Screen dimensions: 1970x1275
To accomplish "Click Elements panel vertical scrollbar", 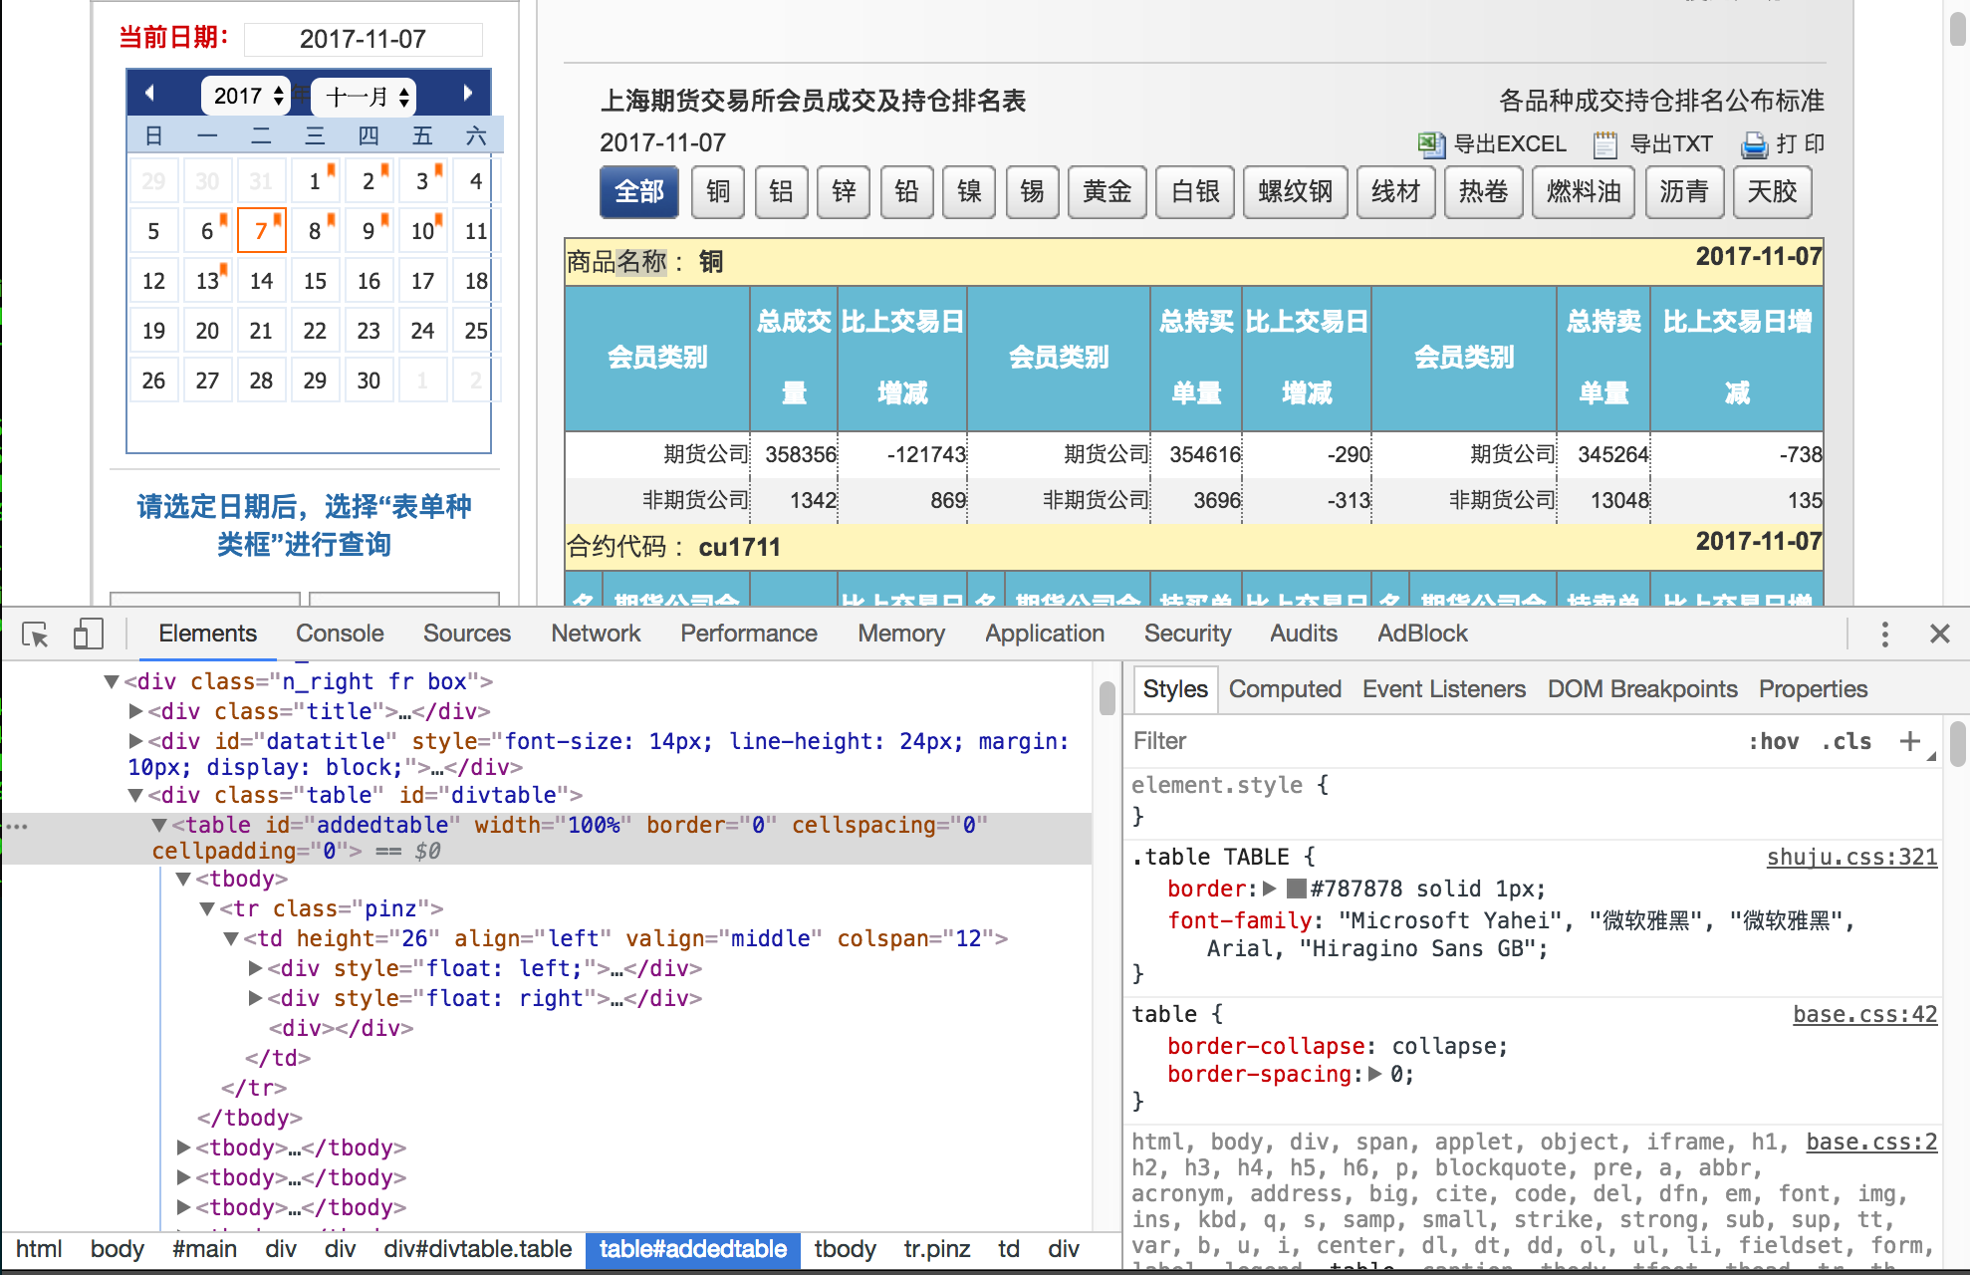I will point(1107,697).
